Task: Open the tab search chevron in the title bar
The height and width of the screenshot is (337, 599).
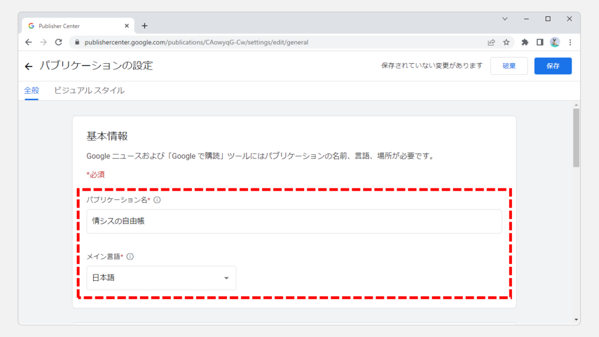Action: (505, 19)
